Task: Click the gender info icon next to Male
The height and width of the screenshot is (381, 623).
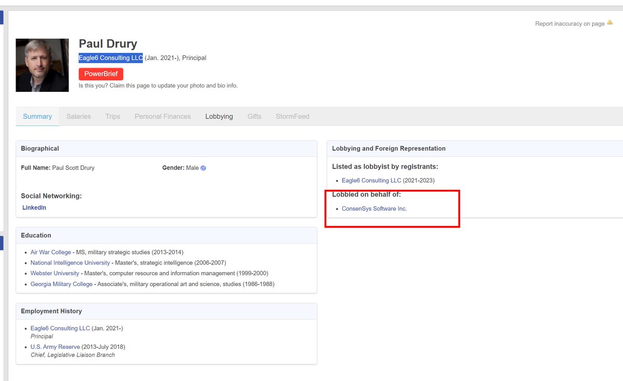Action: coord(204,168)
